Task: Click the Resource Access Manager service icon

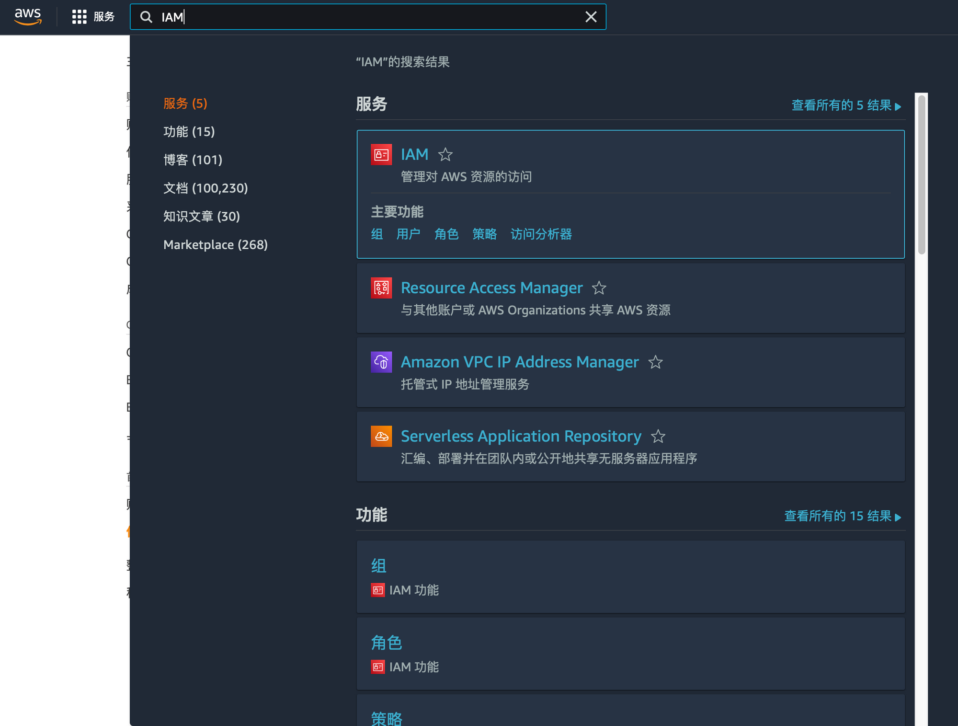Action: point(381,288)
